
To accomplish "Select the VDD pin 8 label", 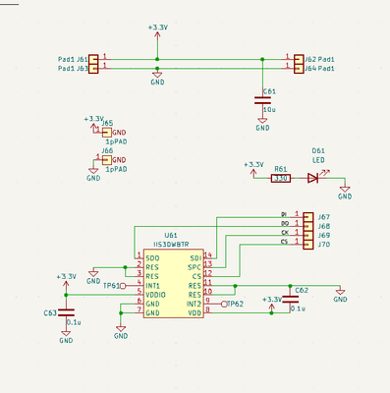I will [x=195, y=313].
